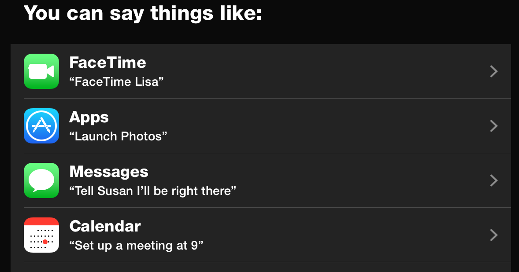Tap "Set up a meeting at 9"
The image size is (519, 272).
pos(136,246)
